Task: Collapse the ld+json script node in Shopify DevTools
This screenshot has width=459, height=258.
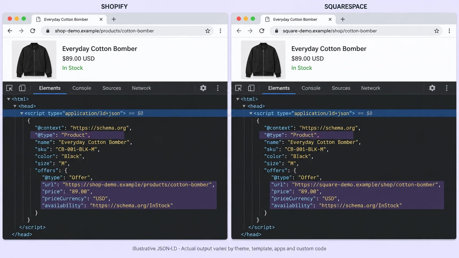Action: tap(22, 113)
